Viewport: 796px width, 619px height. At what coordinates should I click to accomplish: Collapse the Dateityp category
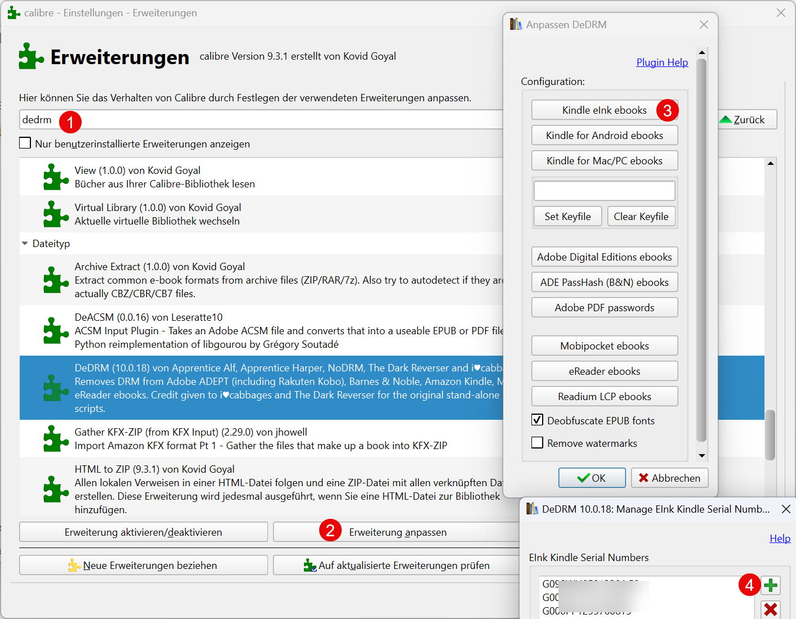coord(24,243)
